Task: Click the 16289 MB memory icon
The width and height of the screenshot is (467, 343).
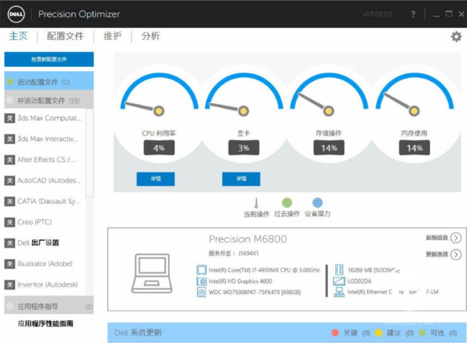Action: (x=339, y=270)
